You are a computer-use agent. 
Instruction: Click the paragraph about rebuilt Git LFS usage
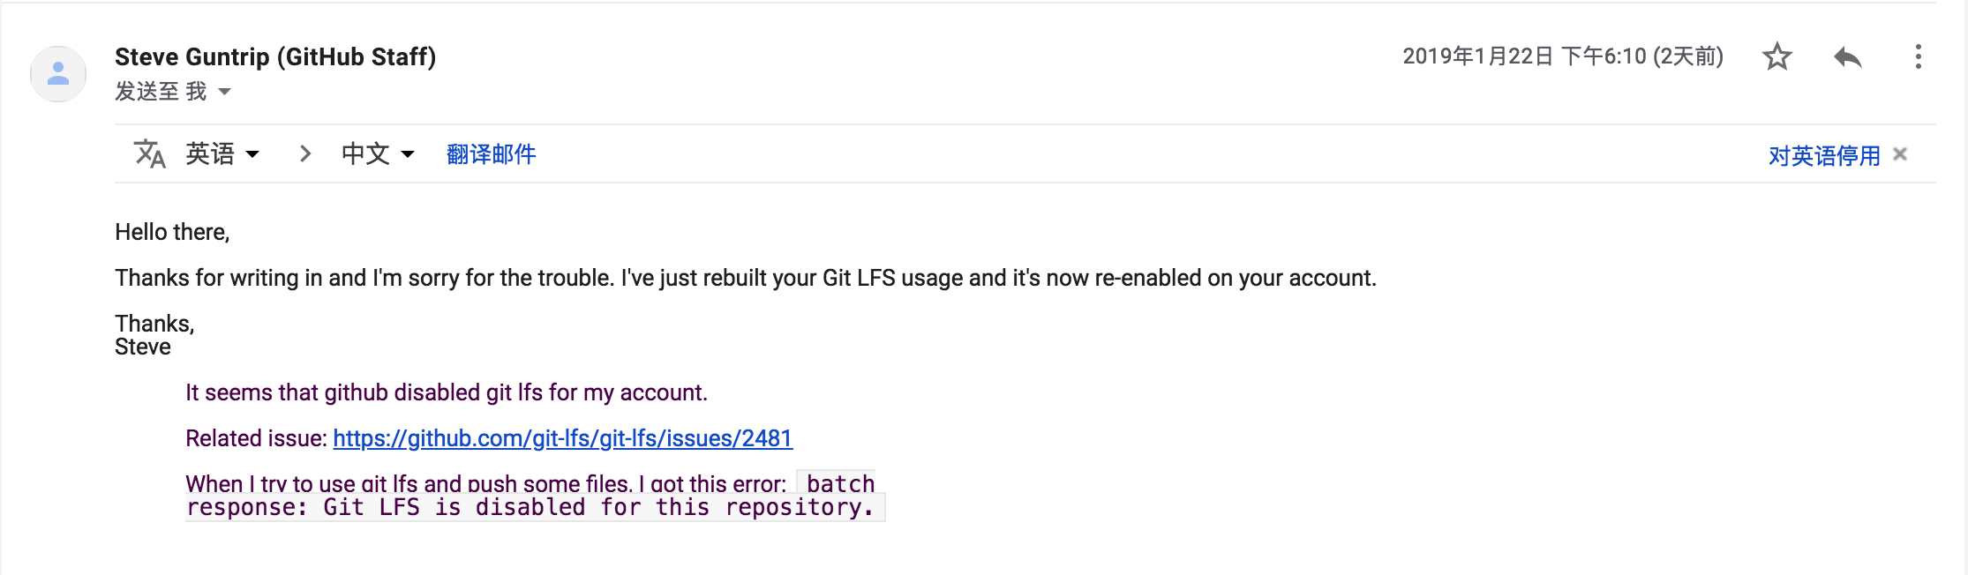coord(745,278)
